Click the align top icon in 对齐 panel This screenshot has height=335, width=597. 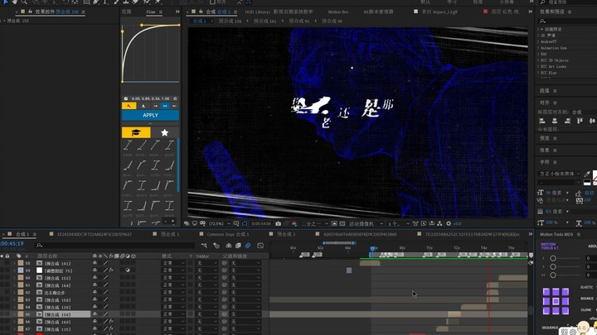click(x=580, y=121)
